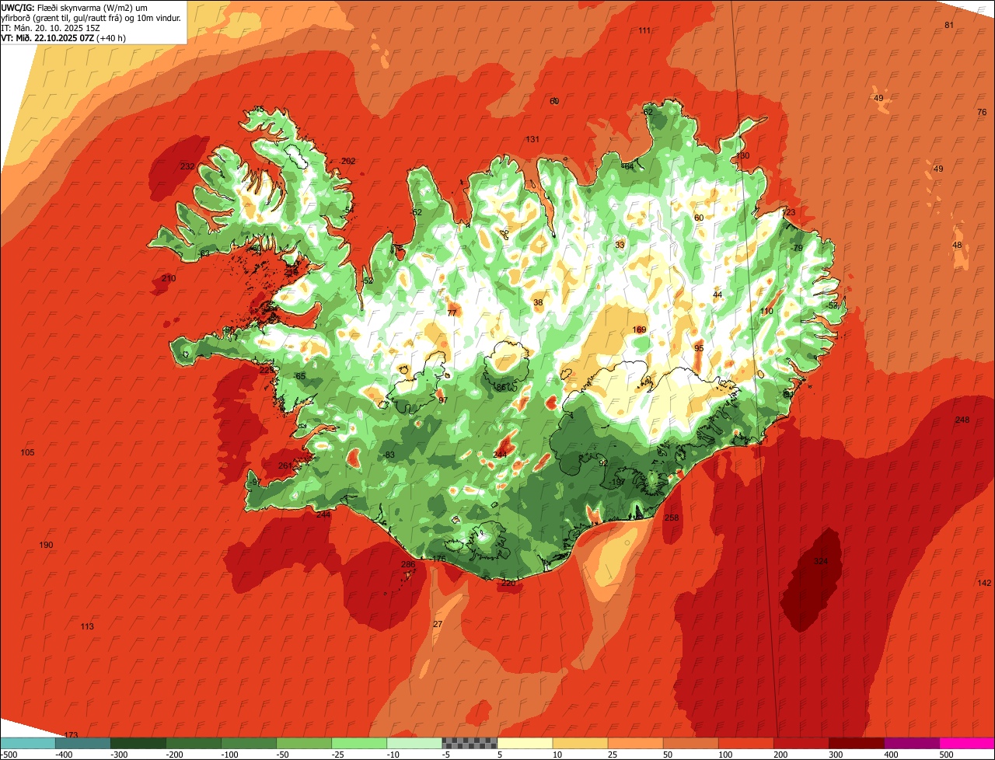Click purple swatch between 400 and 500
This screenshot has height=760, width=995.
[x=910, y=742]
